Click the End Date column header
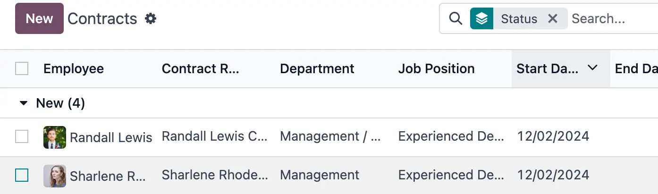 coord(635,69)
